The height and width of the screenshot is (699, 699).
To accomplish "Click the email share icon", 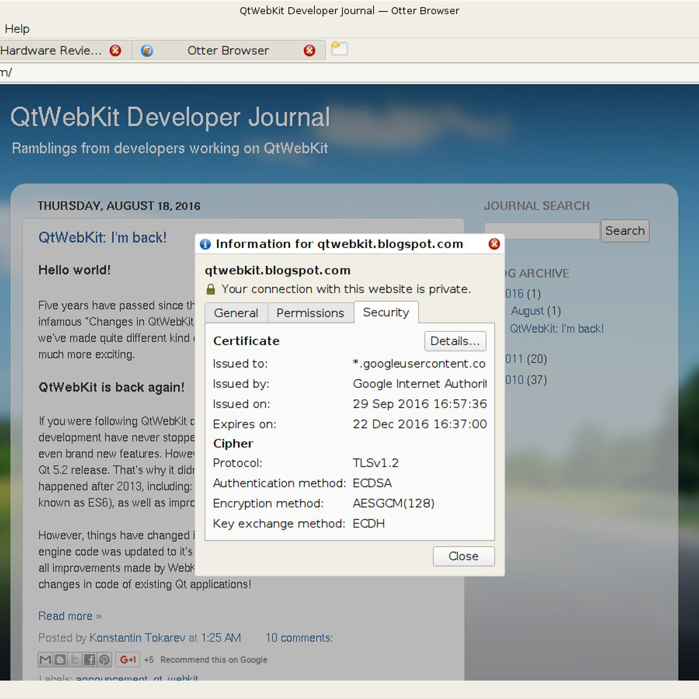I will 45,659.
